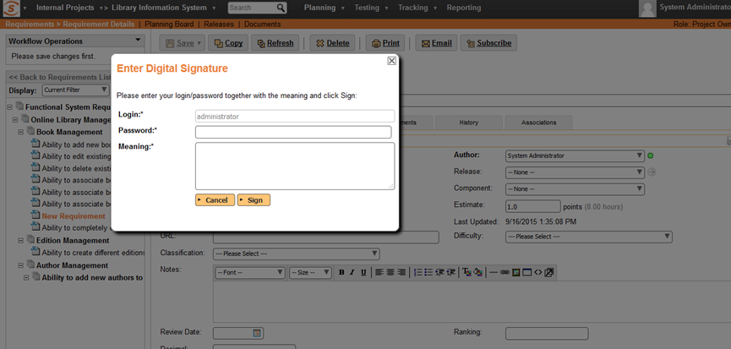Click the Subscribe toolbar button
Image resolution: width=731 pixels, height=349 pixels.
(488, 43)
